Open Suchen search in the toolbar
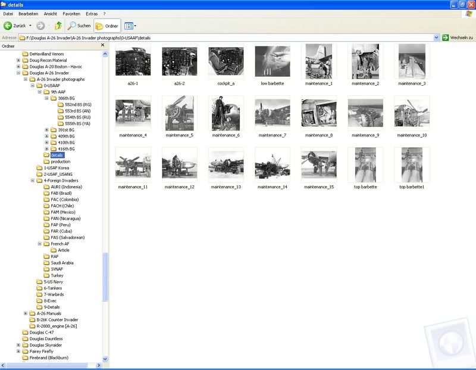Viewport: 476px width, 370px height. coord(79,26)
